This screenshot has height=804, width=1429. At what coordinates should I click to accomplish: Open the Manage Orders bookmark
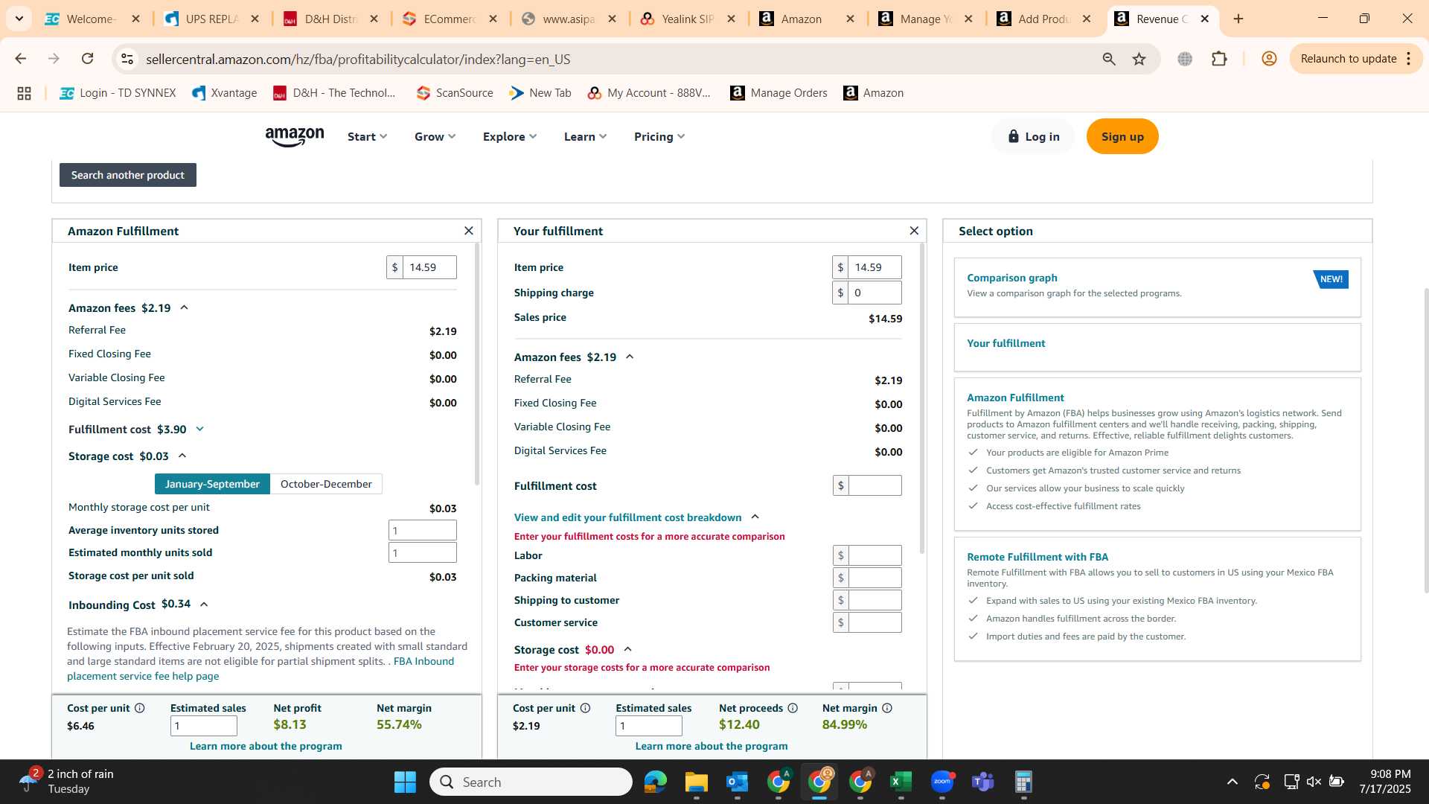779,93
